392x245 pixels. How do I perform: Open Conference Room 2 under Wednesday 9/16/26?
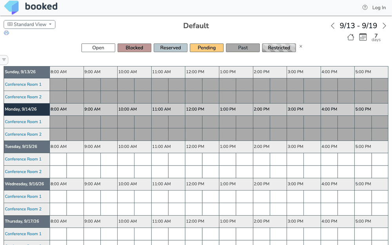[x=23, y=209]
